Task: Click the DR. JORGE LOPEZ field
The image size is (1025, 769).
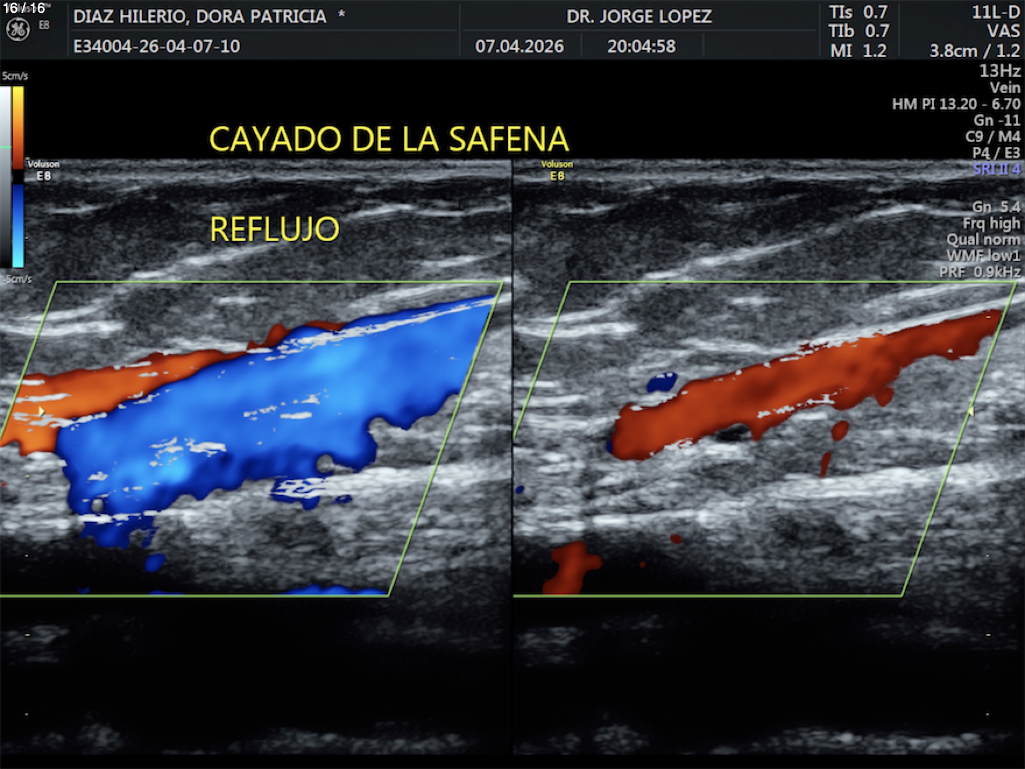Action: coord(639,16)
